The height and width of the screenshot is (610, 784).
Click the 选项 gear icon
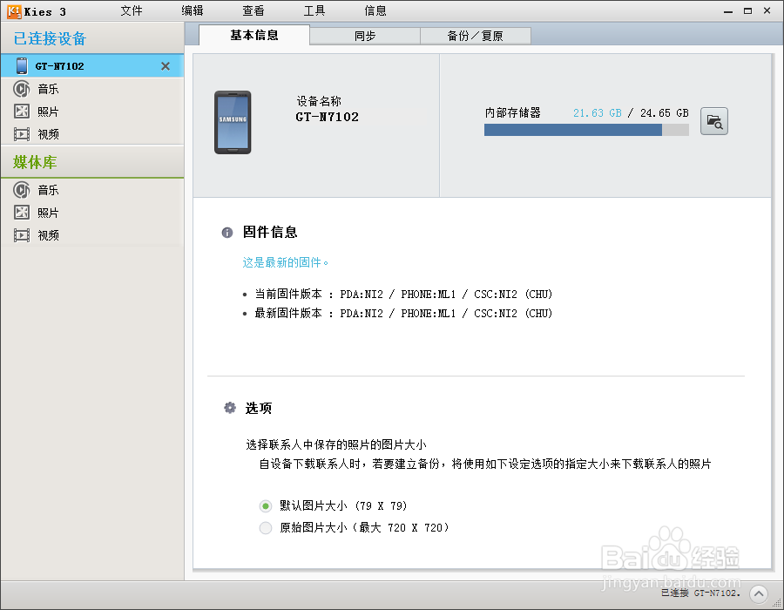click(x=229, y=408)
